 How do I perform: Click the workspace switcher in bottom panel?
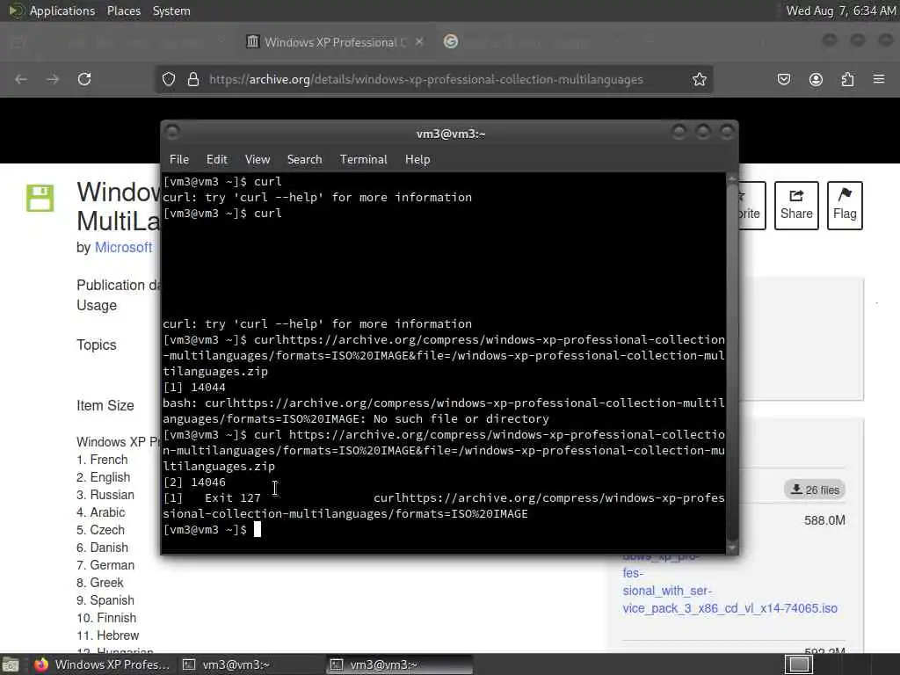tap(798, 664)
